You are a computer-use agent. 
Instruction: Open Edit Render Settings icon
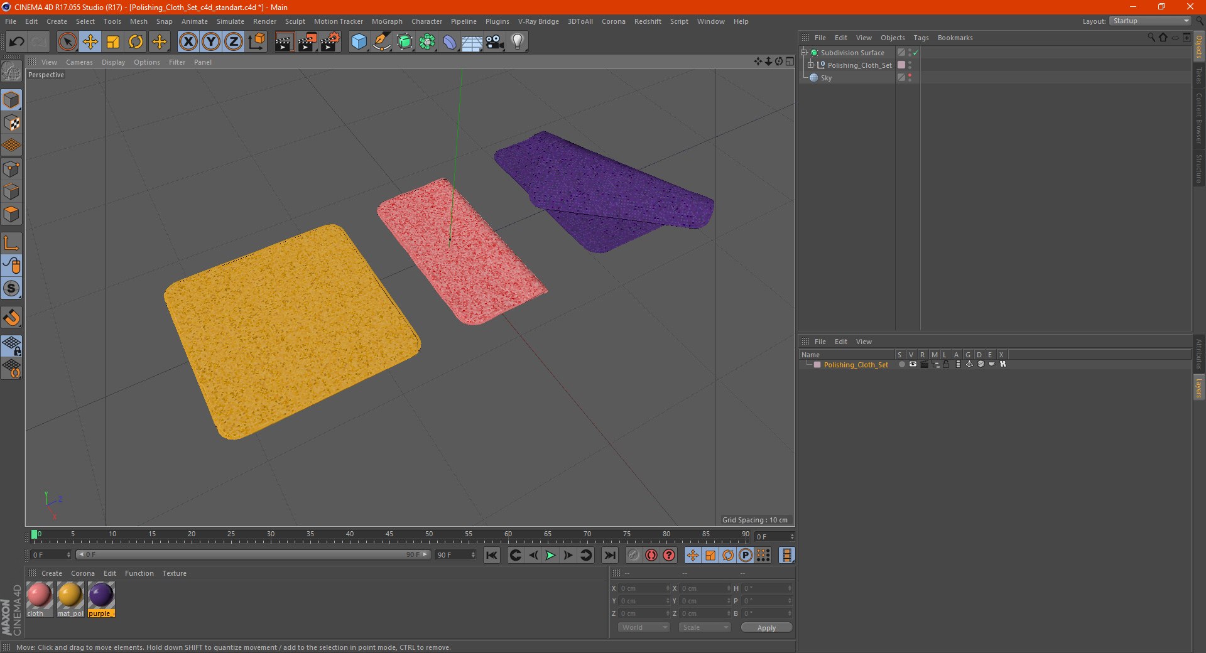(330, 42)
